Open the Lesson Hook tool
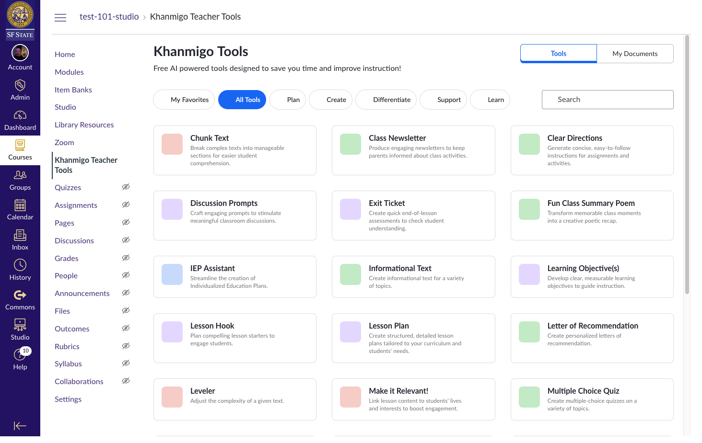The height and width of the screenshot is (443, 702). point(235,338)
